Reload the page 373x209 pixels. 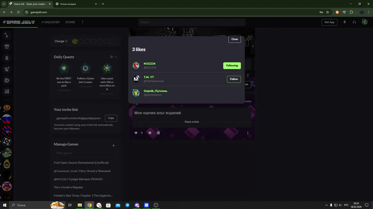(x=18, y=12)
